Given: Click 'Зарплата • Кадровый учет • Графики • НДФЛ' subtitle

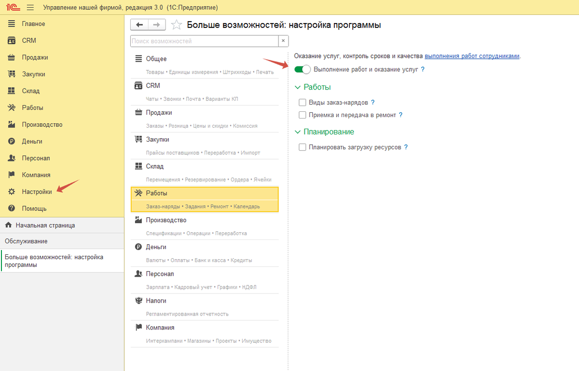Looking at the screenshot, I should [201, 287].
